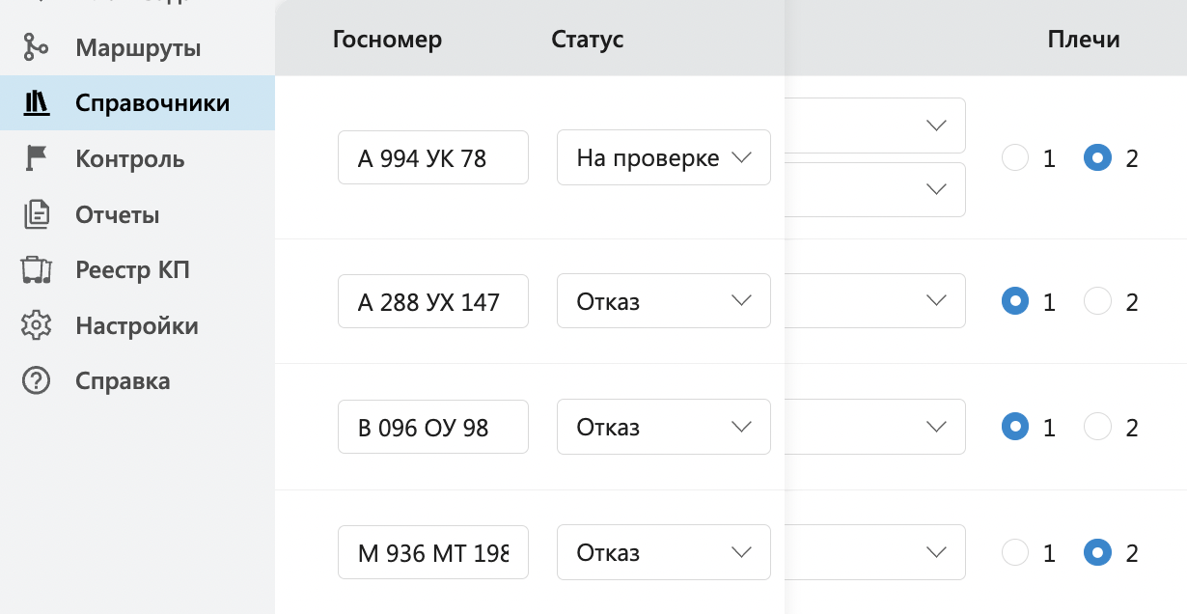Click the Отчеты document icon
Screen dimensions: 1187x614
(x=37, y=214)
